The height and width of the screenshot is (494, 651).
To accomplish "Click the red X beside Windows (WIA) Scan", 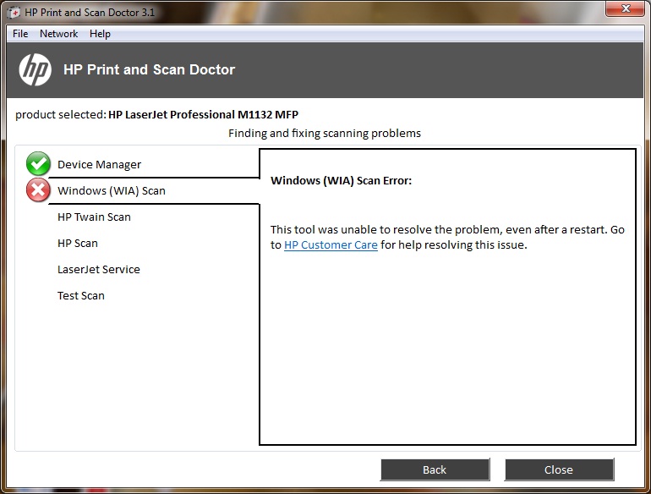I will pyautogui.click(x=38, y=189).
